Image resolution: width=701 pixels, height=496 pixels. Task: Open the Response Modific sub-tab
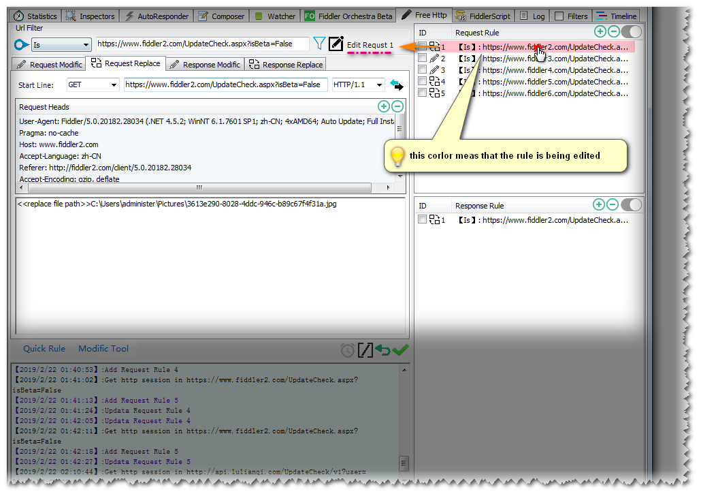(206, 65)
